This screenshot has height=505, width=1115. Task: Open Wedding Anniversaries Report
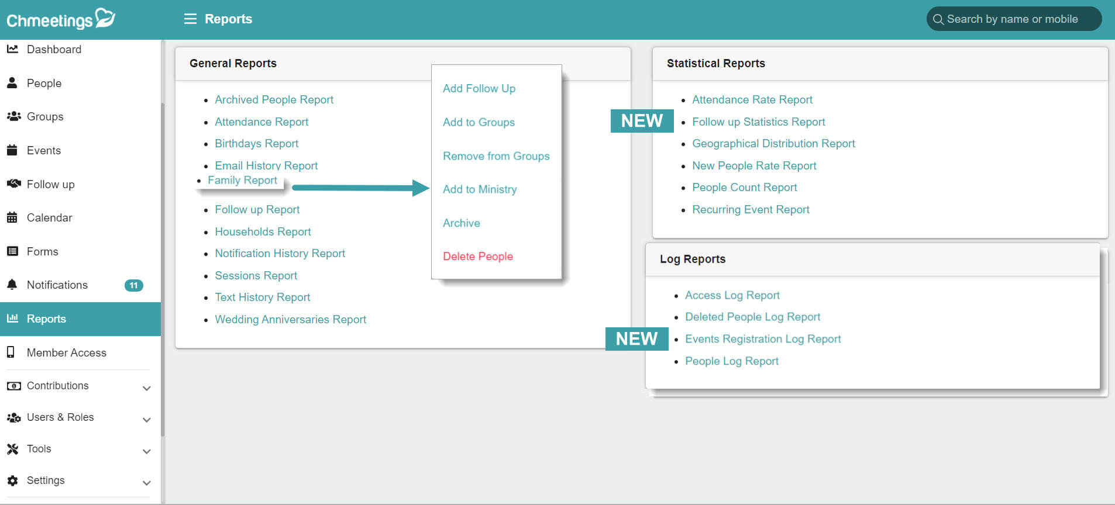point(290,319)
